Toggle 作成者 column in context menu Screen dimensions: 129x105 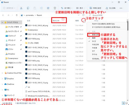click(x=94, y=48)
